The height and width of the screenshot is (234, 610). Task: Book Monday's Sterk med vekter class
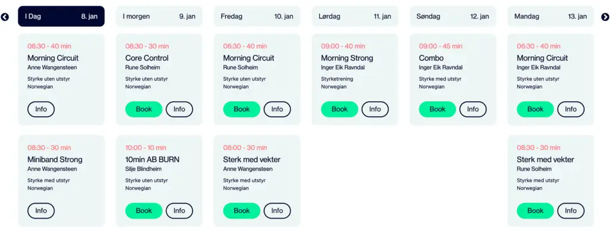click(x=536, y=211)
